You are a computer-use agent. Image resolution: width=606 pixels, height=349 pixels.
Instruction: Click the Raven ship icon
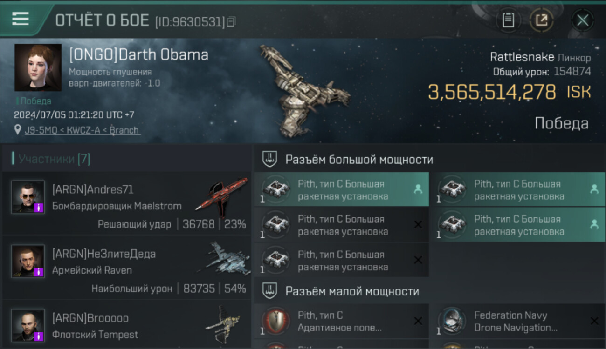point(224,259)
